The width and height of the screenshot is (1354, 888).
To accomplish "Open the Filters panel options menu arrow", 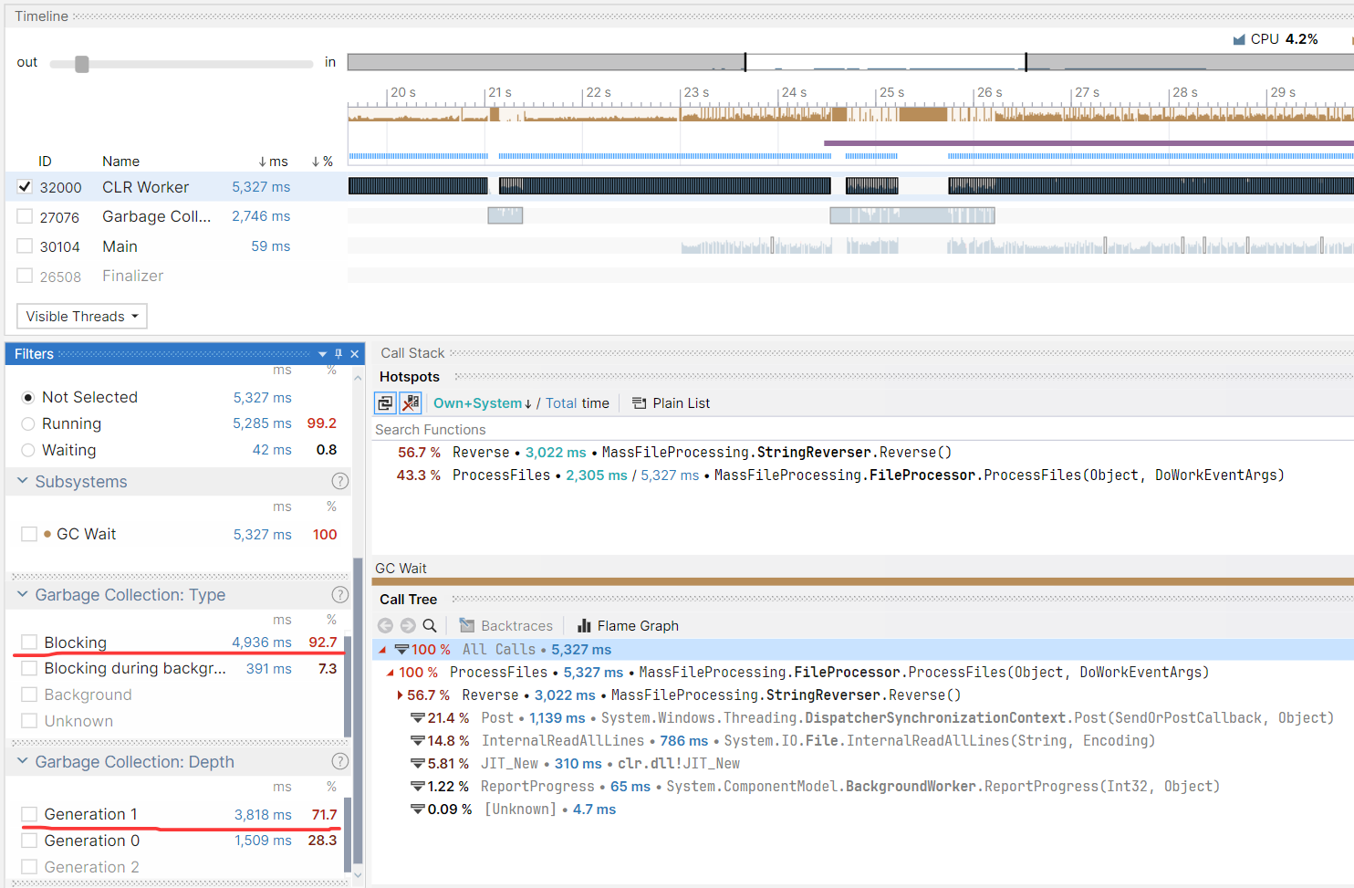I will pos(322,354).
